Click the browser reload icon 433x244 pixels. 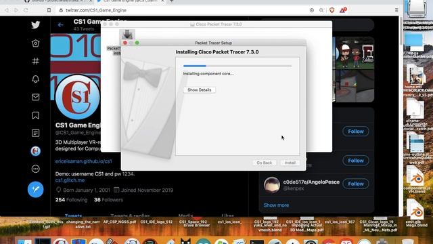[x=26, y=10]
